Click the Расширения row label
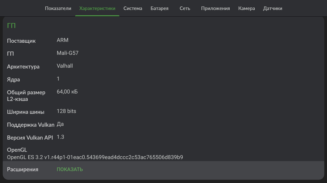The image size is (327, 183). point(22,169)
